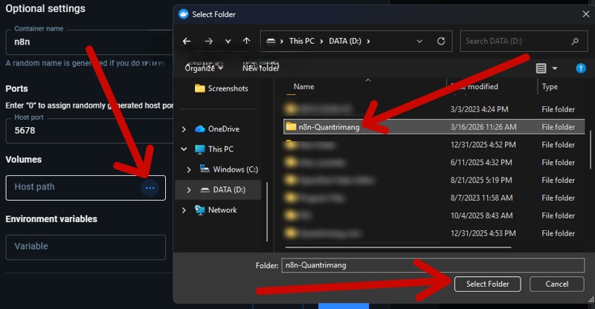Open the blue help icon
Screen dimensions: 595x309
(x=581, y=68)
